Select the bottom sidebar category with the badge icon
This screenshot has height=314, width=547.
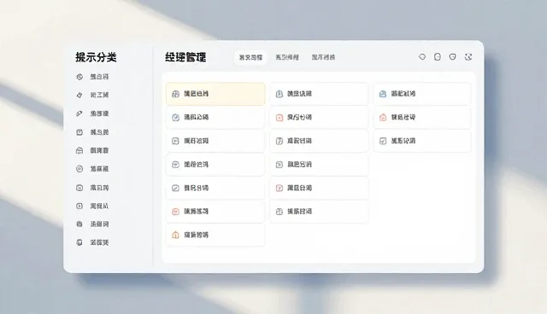pos(92,242)
